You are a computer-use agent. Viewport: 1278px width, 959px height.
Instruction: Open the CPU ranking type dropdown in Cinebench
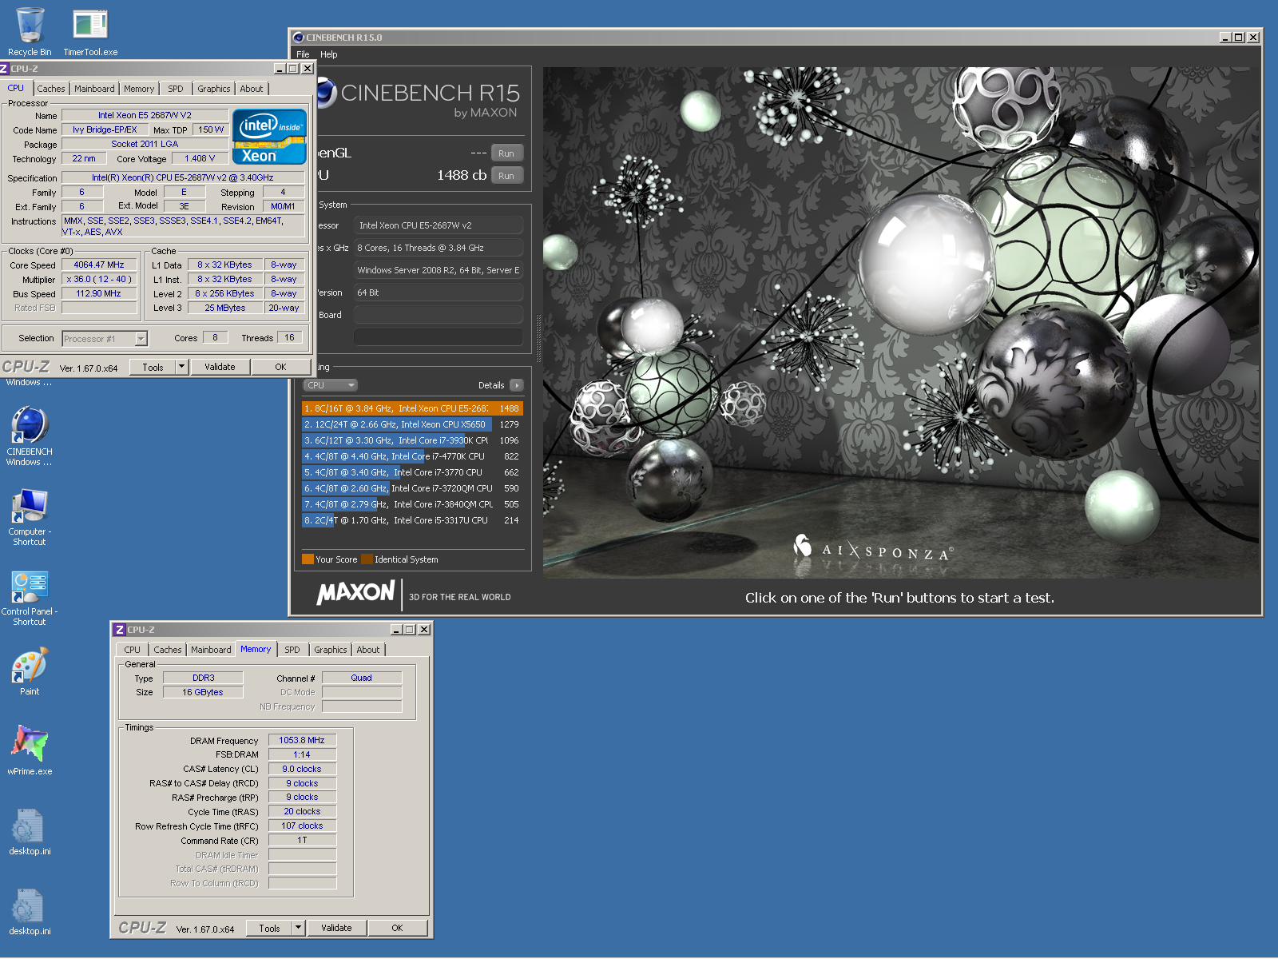pyautogui.click(x=330, y=385)
